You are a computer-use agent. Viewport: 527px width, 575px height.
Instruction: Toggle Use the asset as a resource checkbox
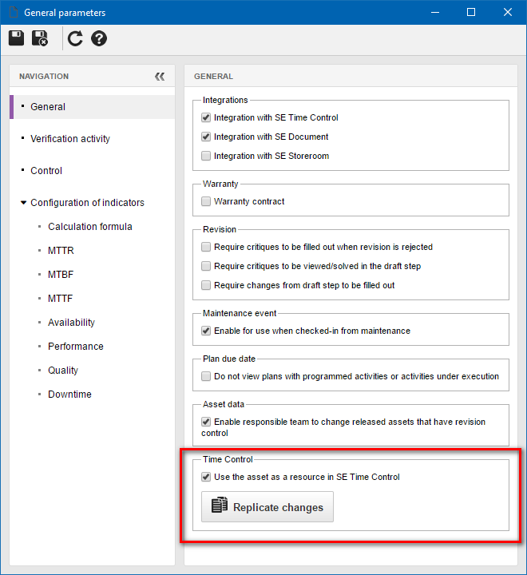coord(206,477)
